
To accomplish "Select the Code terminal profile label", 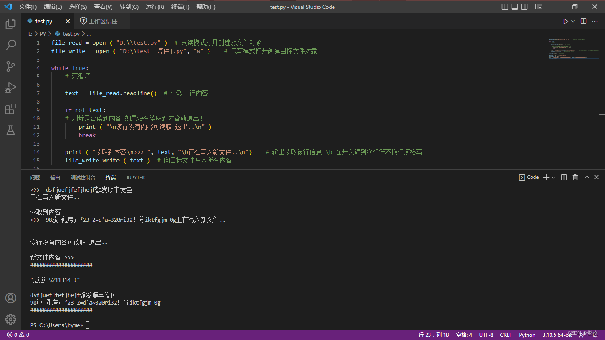I will tap(529, 177).
